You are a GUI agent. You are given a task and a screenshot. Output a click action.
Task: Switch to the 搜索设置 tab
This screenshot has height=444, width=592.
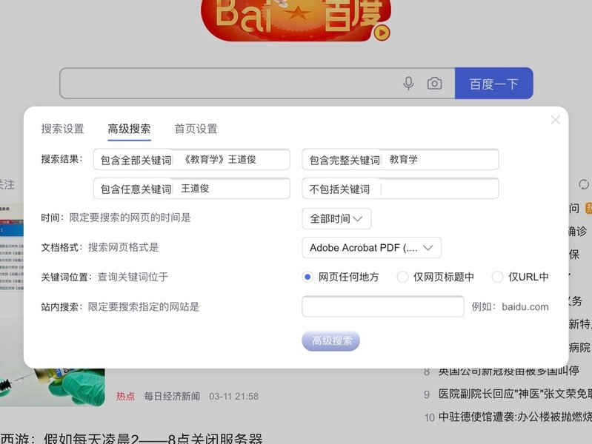62,129
